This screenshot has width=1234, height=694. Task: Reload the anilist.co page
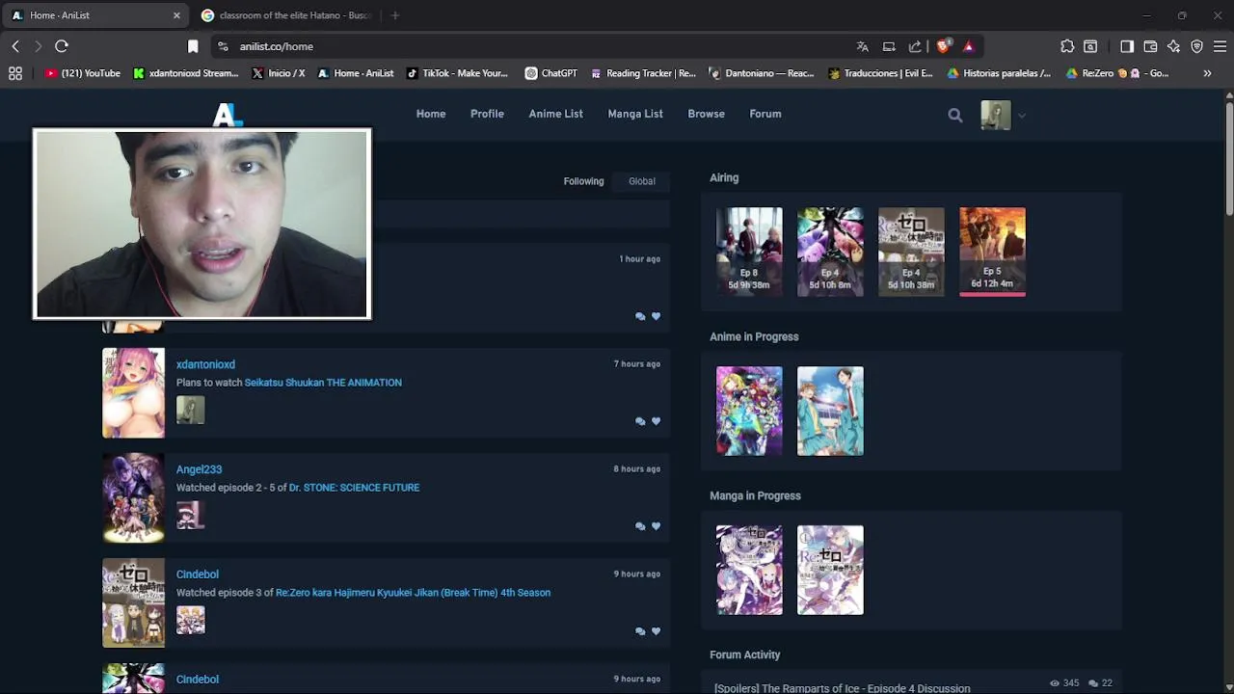62,46
